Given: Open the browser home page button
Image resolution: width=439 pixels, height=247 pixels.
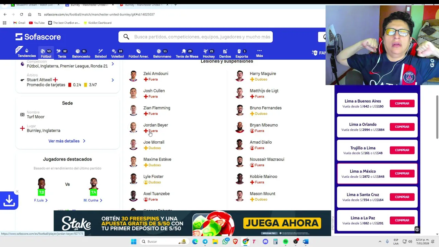Looking at the screenshot, I should pos(29,14).
